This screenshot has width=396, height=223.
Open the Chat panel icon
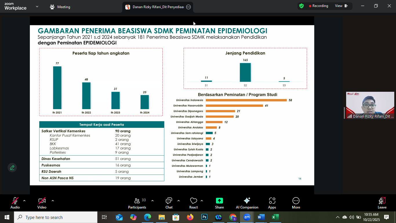[x=169, y=201]
